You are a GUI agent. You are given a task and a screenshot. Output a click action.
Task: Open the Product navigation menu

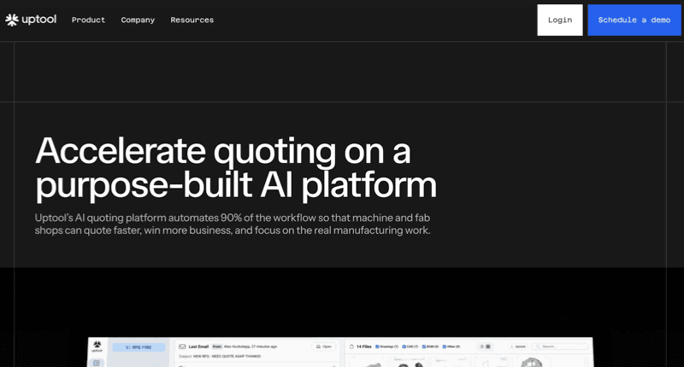point(88,20)
